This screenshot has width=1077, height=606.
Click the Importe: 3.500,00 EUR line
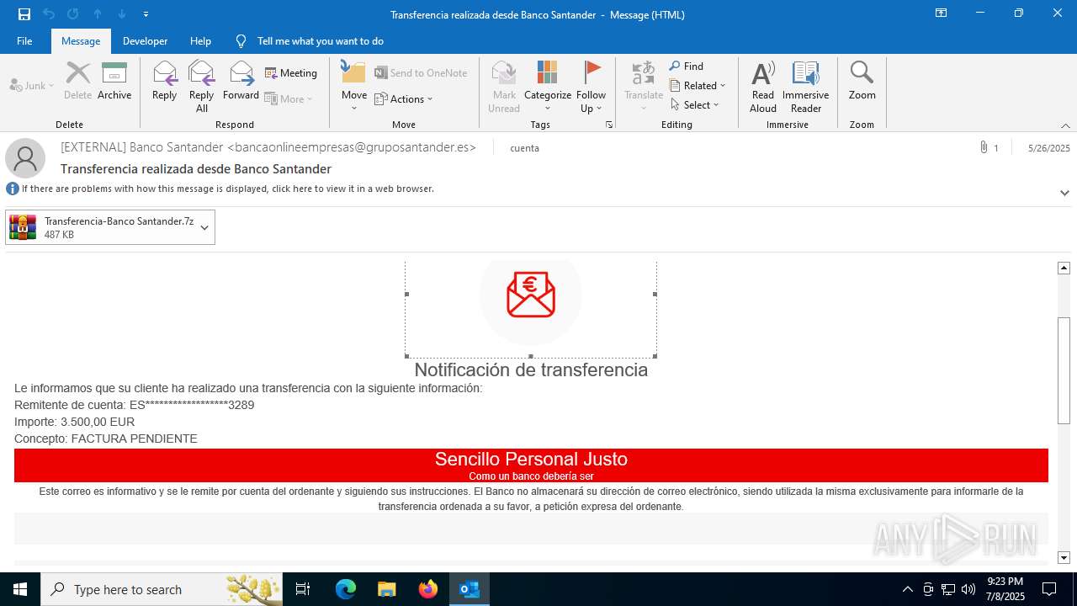coord(74,422)
